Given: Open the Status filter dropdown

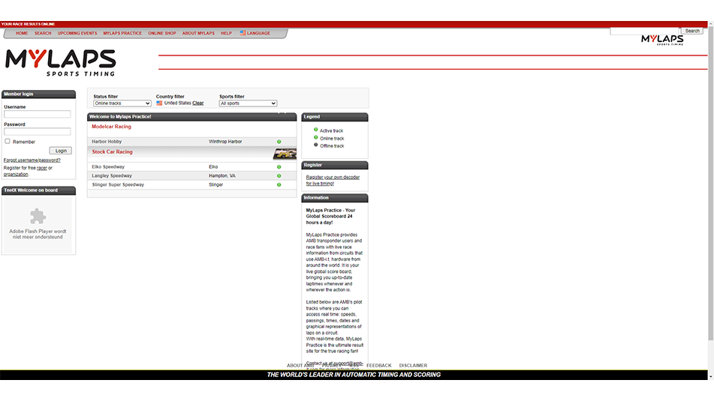Looking at the screenshot, I should click(122, 103).
